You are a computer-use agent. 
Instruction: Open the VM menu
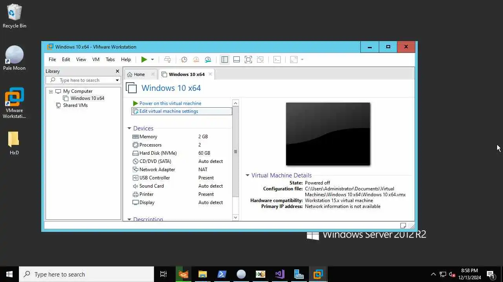(96, 60)
